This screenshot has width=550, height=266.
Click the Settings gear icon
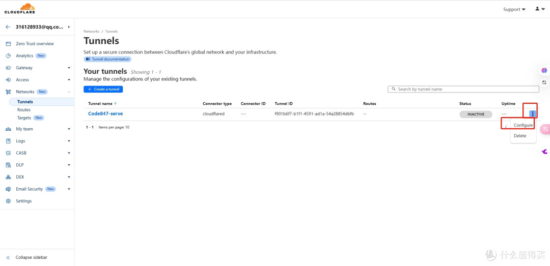tap(9, 201)
